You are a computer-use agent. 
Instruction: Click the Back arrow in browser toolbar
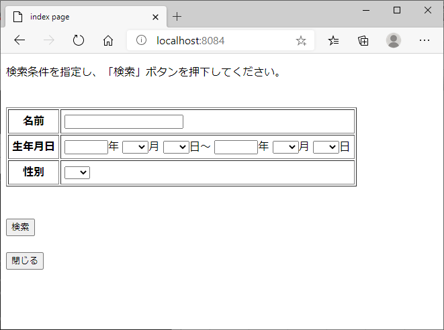pos(19,40)
